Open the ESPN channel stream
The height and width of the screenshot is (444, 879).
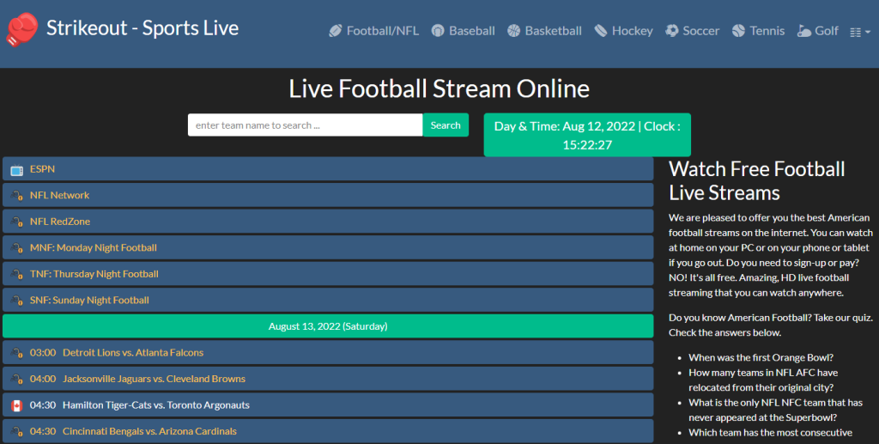(x=42, y=168)
